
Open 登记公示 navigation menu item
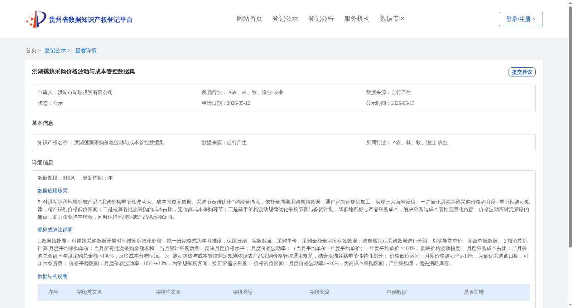point(285,19)
